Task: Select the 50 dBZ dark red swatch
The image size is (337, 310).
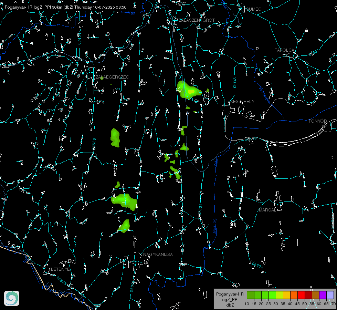Action: click(308, 295)
